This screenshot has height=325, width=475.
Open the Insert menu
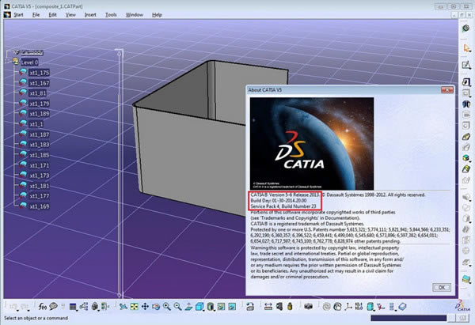[x=90, y=14]
